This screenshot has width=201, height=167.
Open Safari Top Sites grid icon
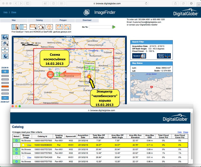[61, 4]
